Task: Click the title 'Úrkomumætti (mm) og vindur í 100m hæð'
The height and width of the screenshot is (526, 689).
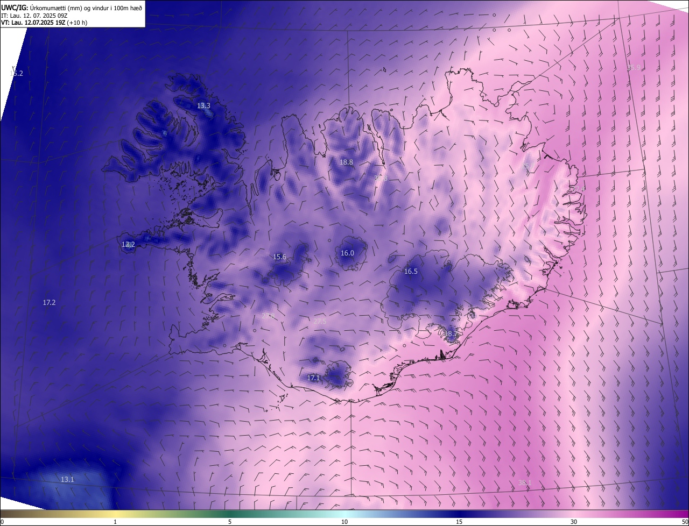Action: pos(86,8)
